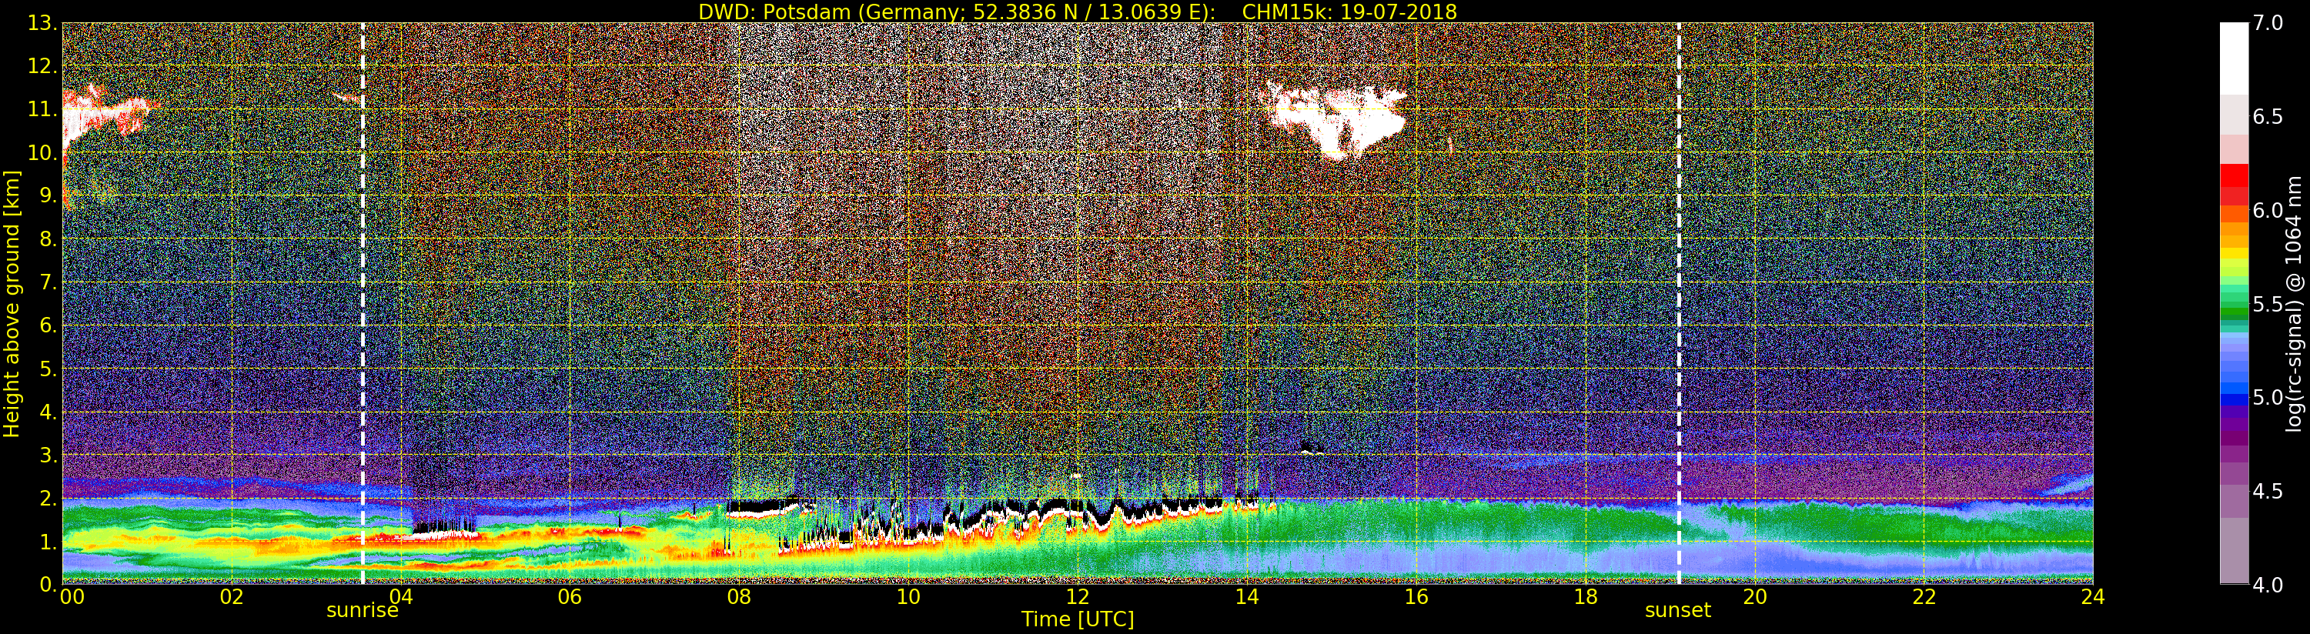The height and width of the screenshot is (634, 2310).
Task: Click the 'Height above ground [km]' axis label
Action: click(12, 304)
